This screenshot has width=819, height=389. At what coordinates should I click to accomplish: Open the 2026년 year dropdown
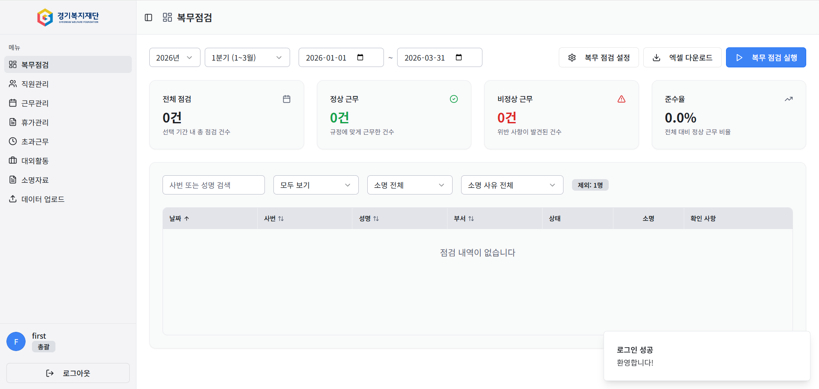coord(174,57)
